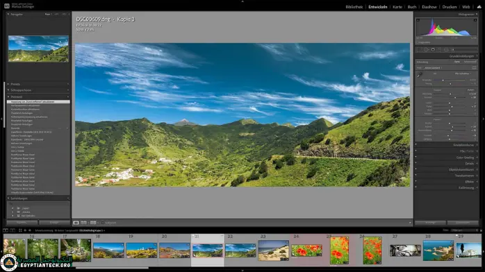
Task: Open the cloud sync status icon
Action: point(479,7)
